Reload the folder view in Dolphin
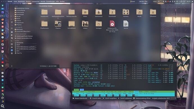Viewport: 194px width, 109px height. 12,22
